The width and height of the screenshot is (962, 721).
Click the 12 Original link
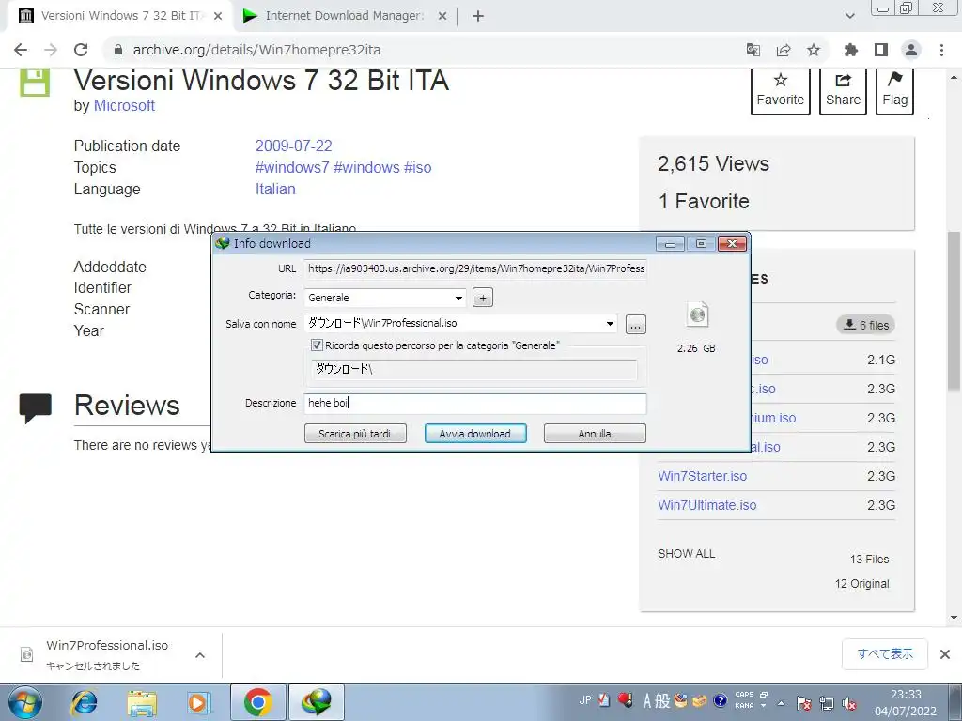862,584
